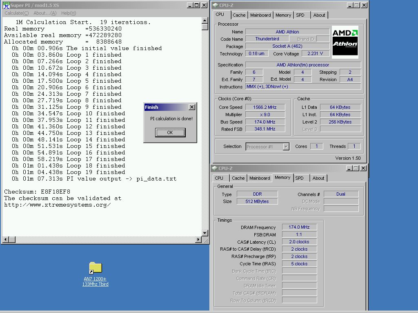Image resolution: width=418 pixels, height=313 pixels.
Task: Maximize the Super PI window
Action: pos(197,5)
